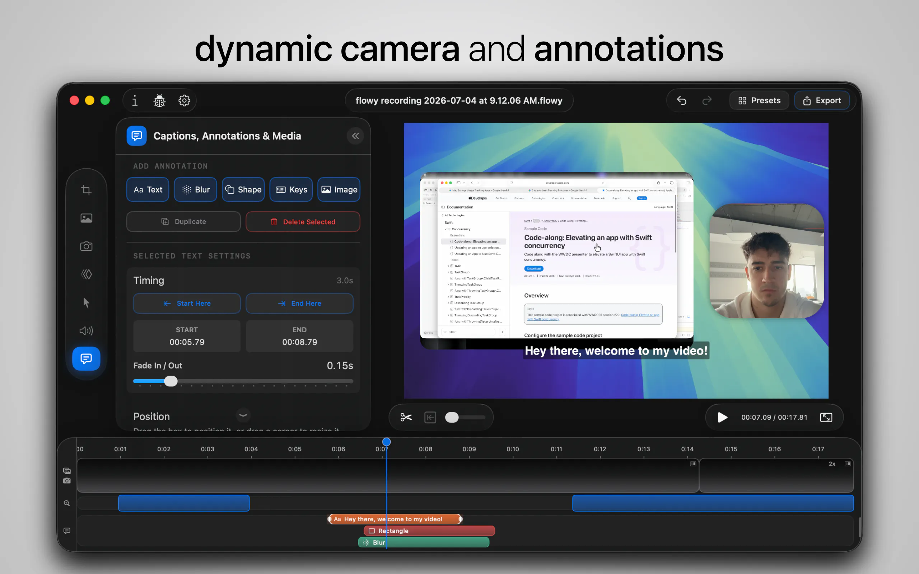
Task: Open the Presets menu
Action: pos(759,100)
